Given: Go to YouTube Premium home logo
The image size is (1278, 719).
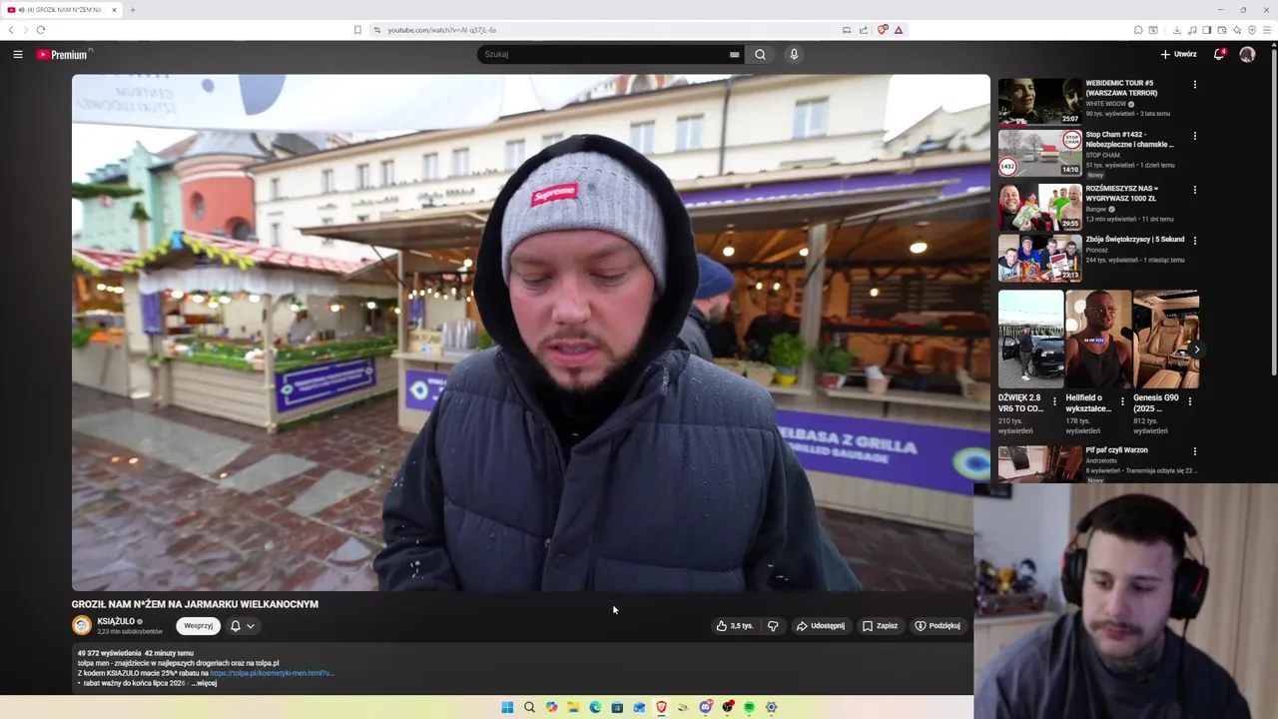Looking at the screenshot, I should coord(64,55).
